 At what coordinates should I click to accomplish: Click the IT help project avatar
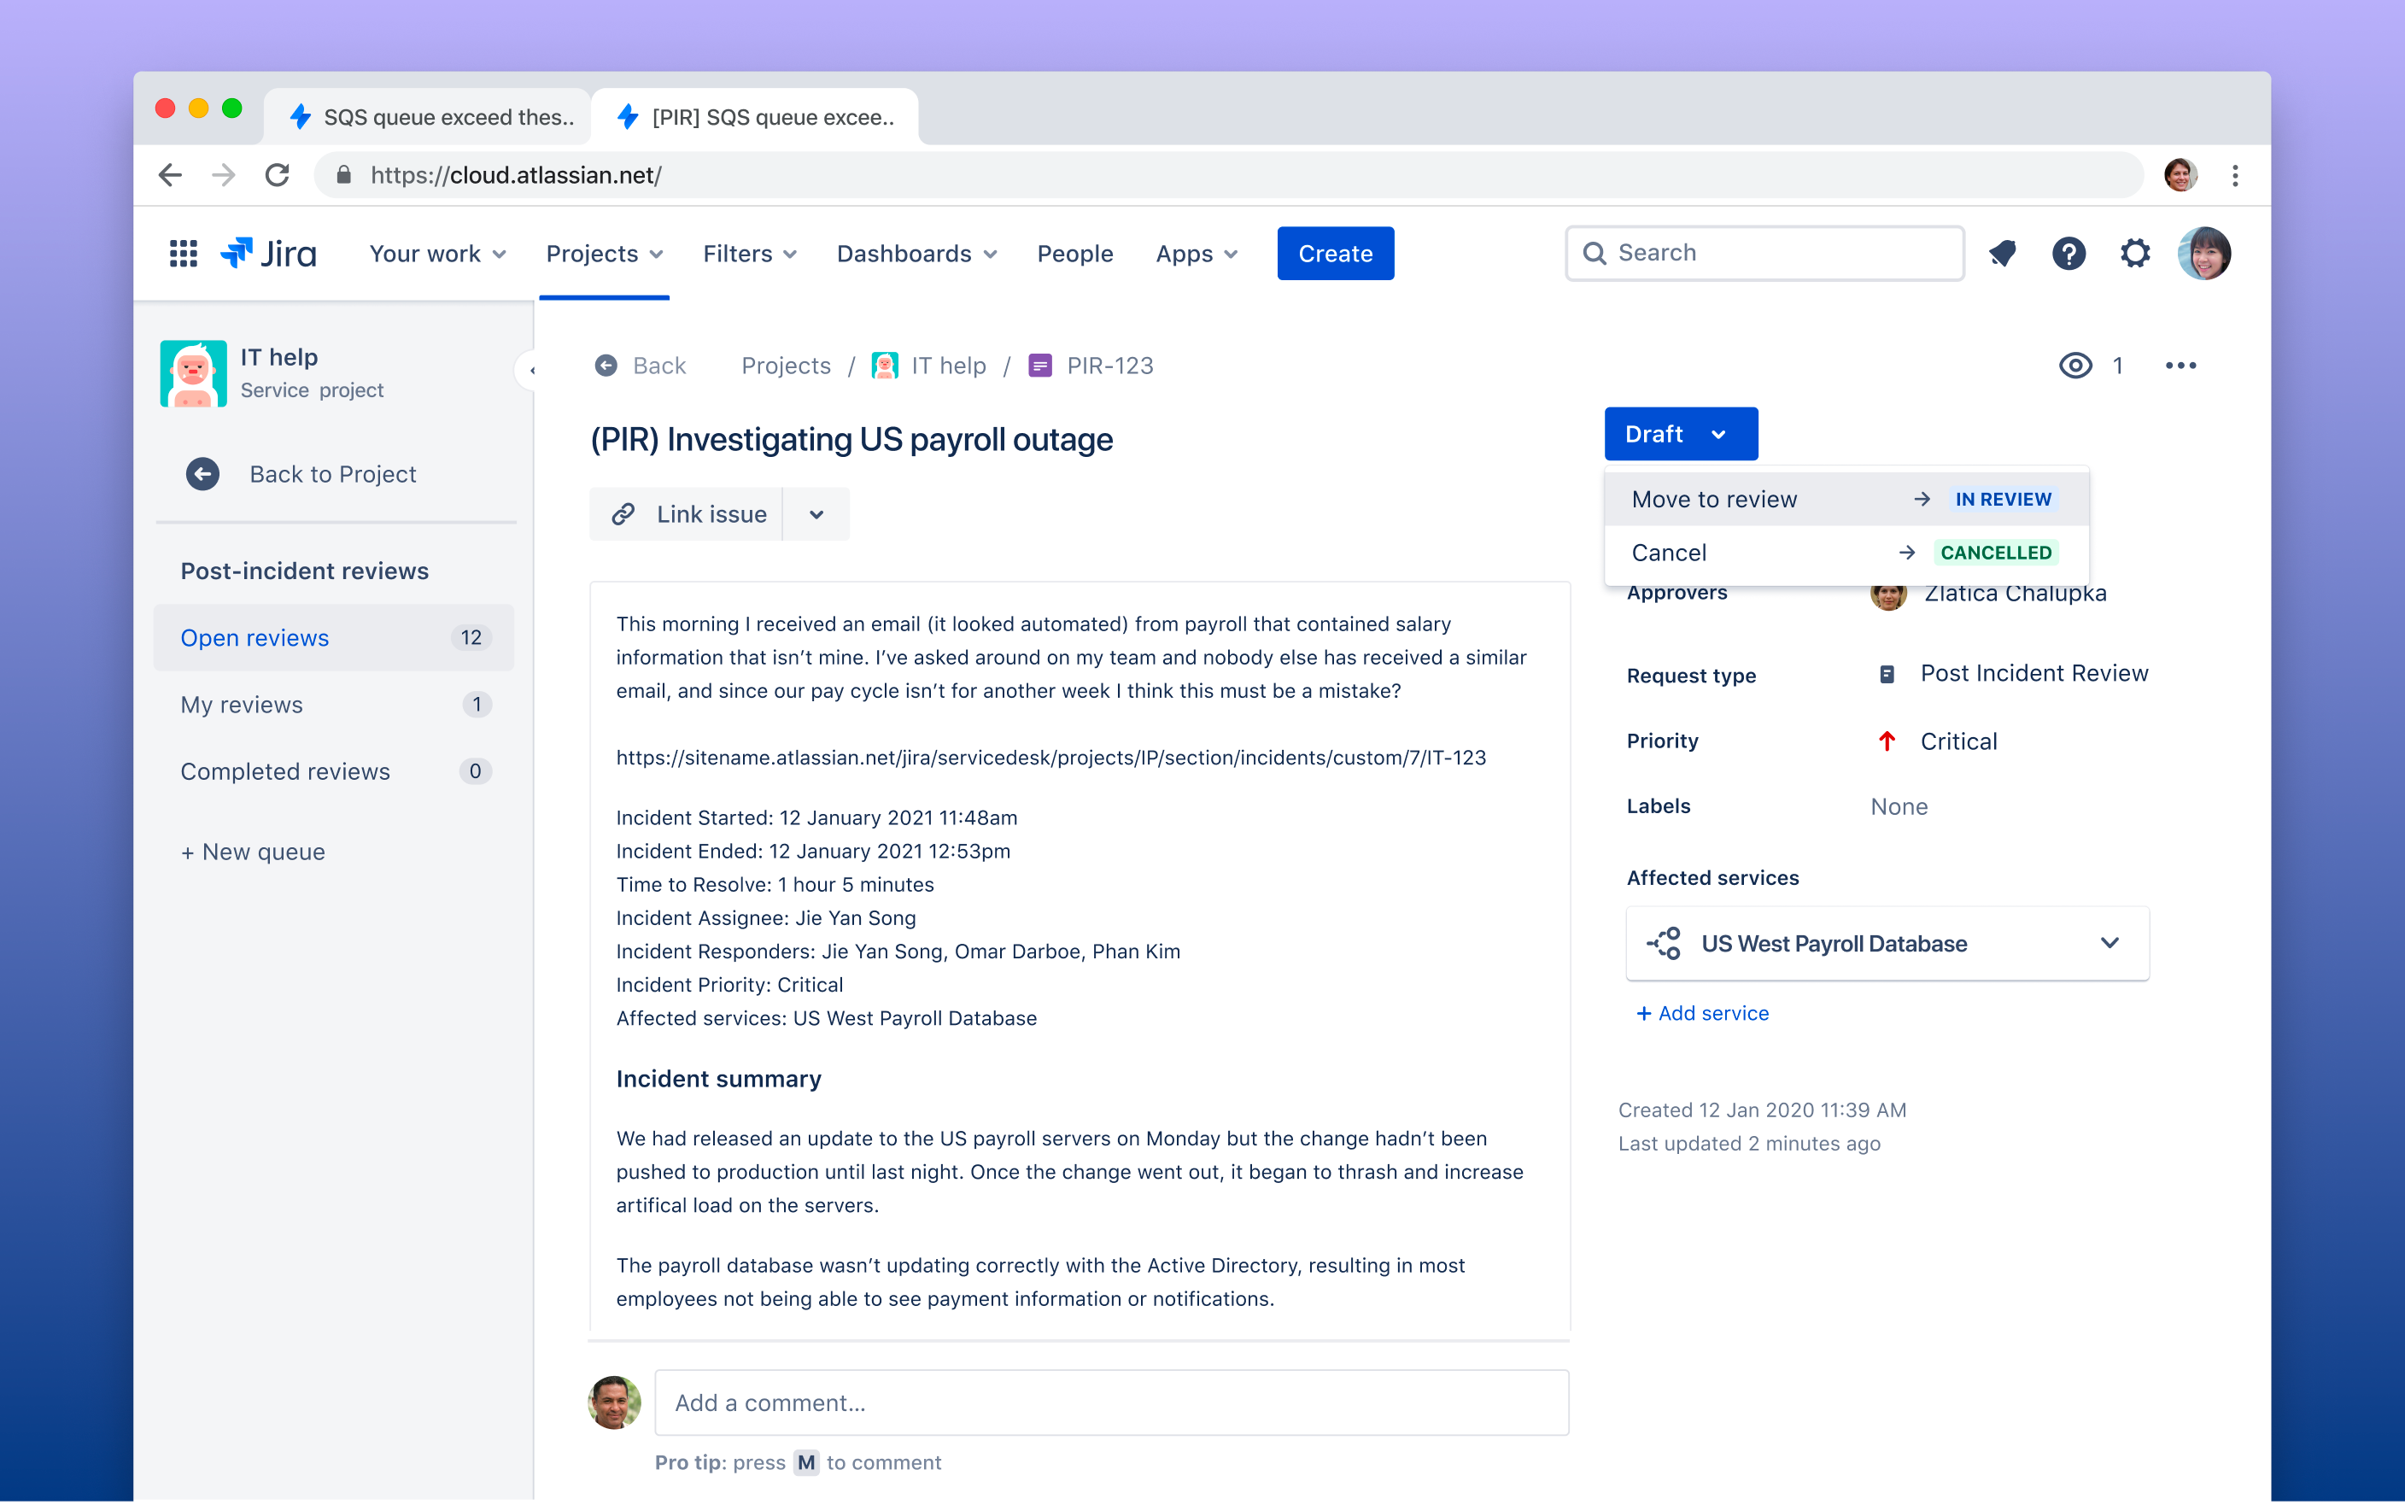coord(193,373)
